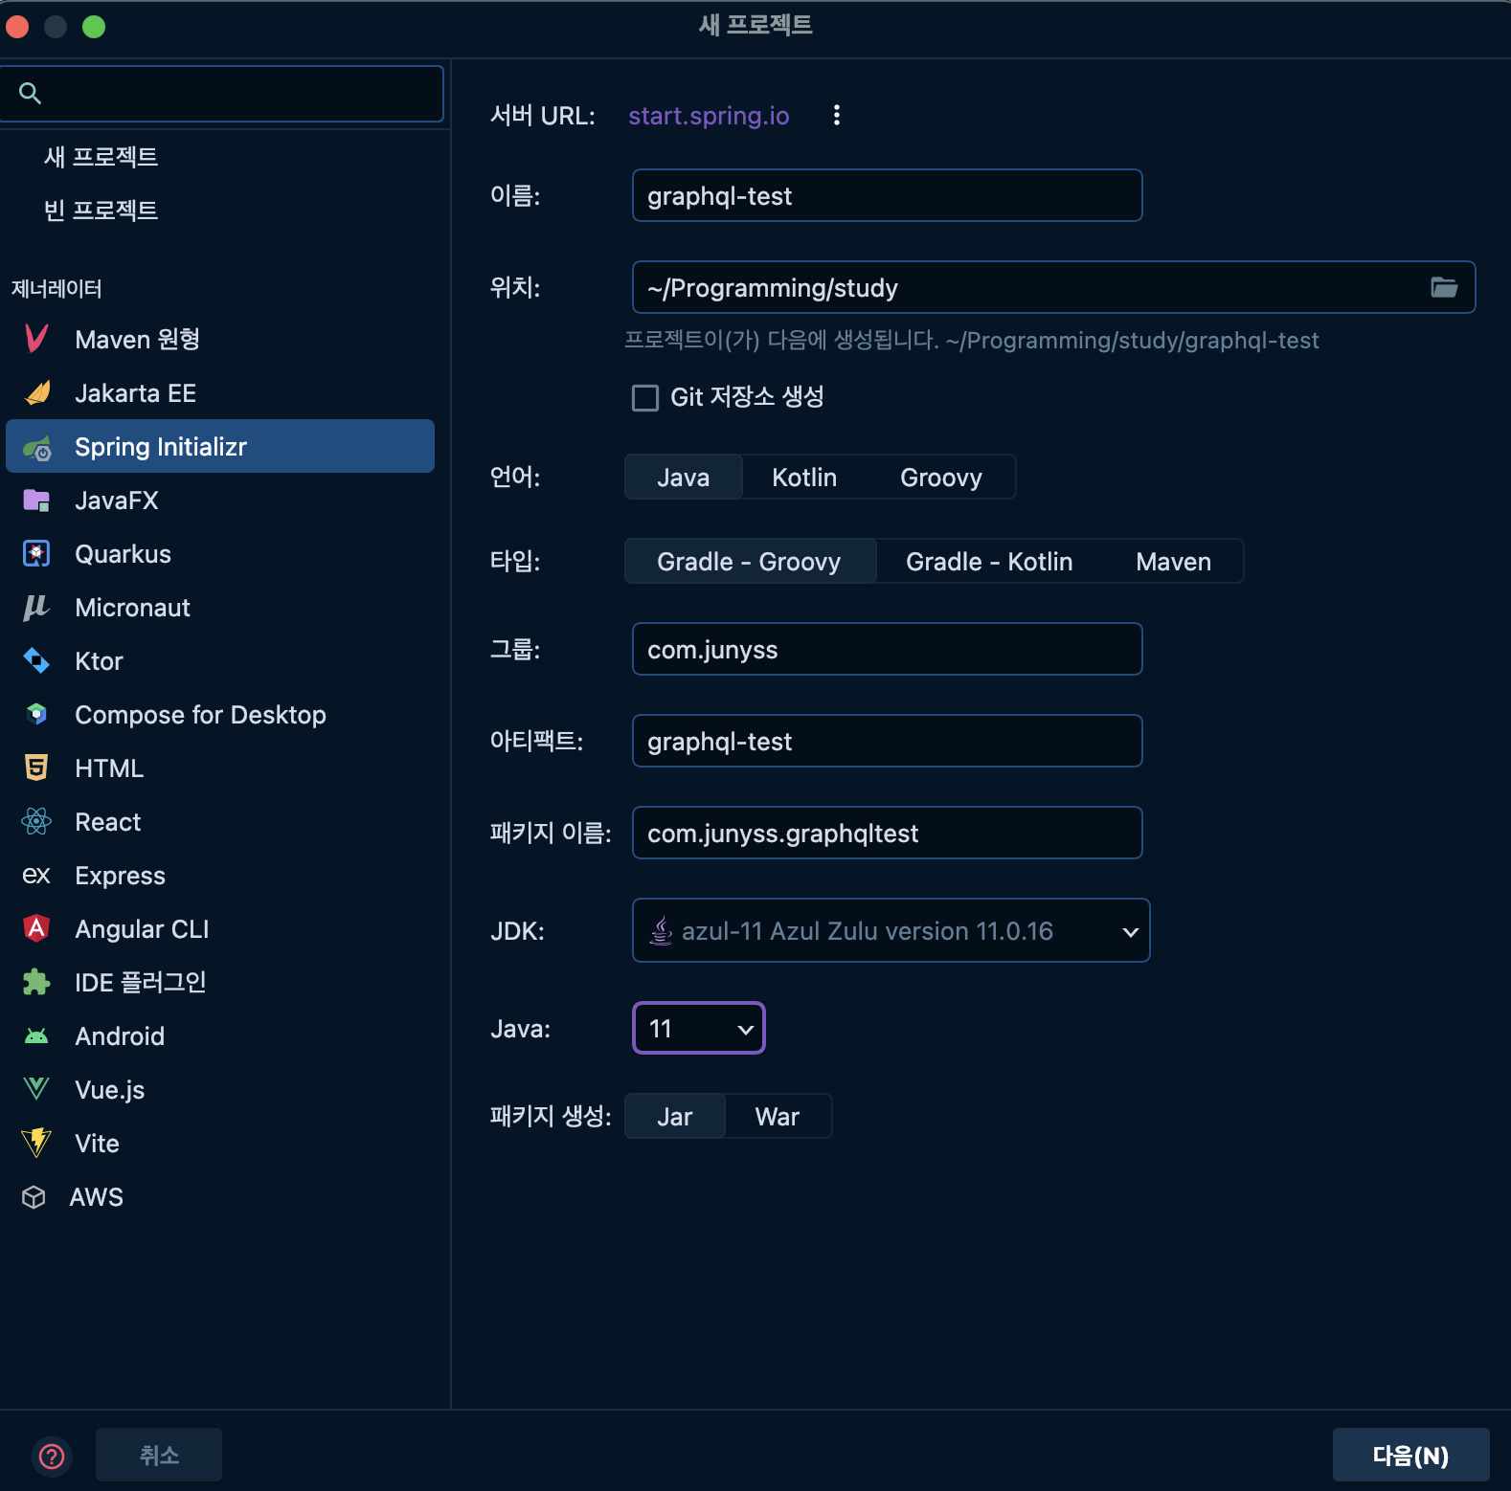Click the 그룹 field with com.junyss
This screenshot has width=1511, height=1491.
click(887, 649)
